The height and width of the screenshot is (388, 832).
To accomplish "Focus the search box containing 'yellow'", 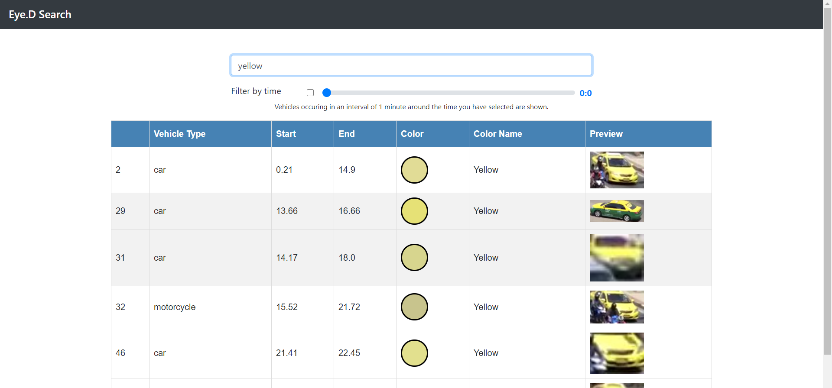I will tap(411, 65).
